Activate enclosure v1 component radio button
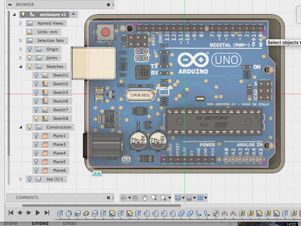The width and height of the screenshot is (301, 226). coord(73,15)
